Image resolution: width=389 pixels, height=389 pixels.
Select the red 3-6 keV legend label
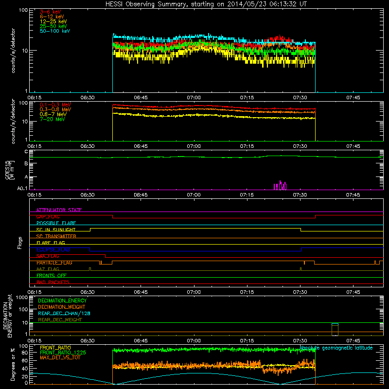(x=51, y=12)
